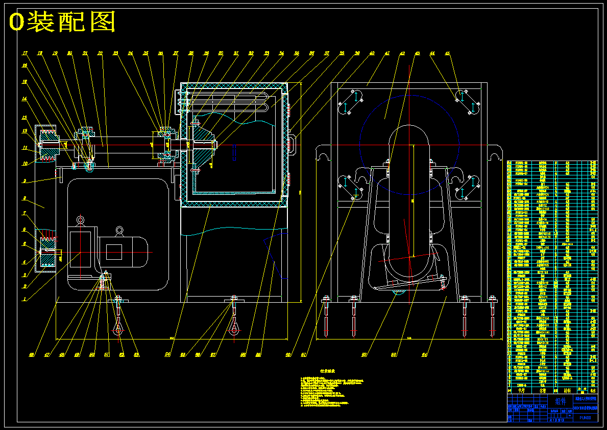Click part balloon number 31
This screenshot has width=607, height=430.
point(236,53)
